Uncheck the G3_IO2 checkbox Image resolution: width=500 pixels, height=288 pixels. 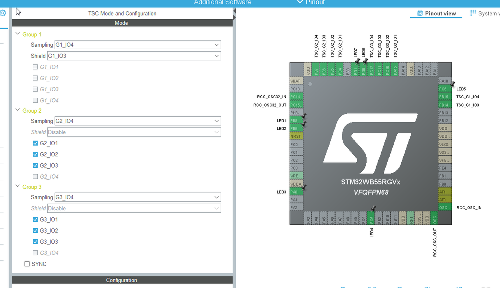click(35, 230)
